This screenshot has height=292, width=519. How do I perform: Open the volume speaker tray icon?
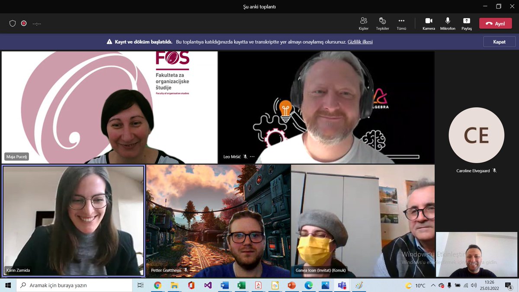[474, 286]
